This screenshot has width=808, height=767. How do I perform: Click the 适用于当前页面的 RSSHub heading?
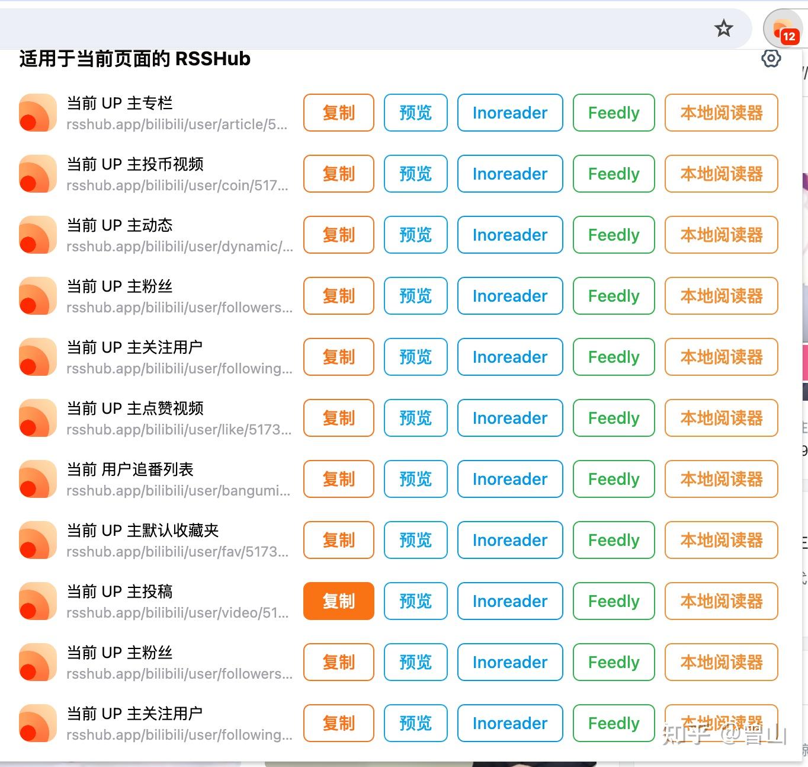point(134,59)
